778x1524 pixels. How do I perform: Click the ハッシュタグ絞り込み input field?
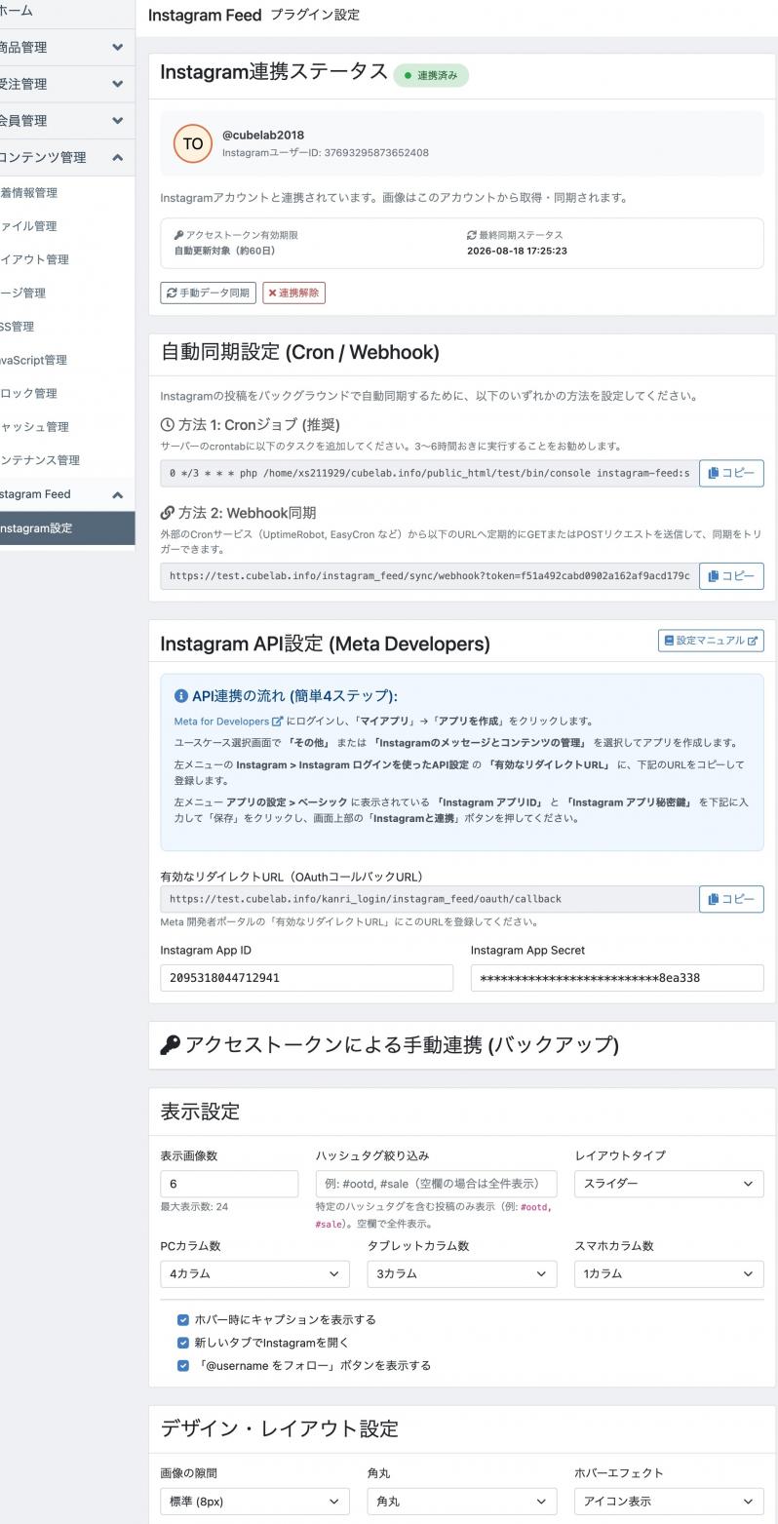pos(437,1184)
